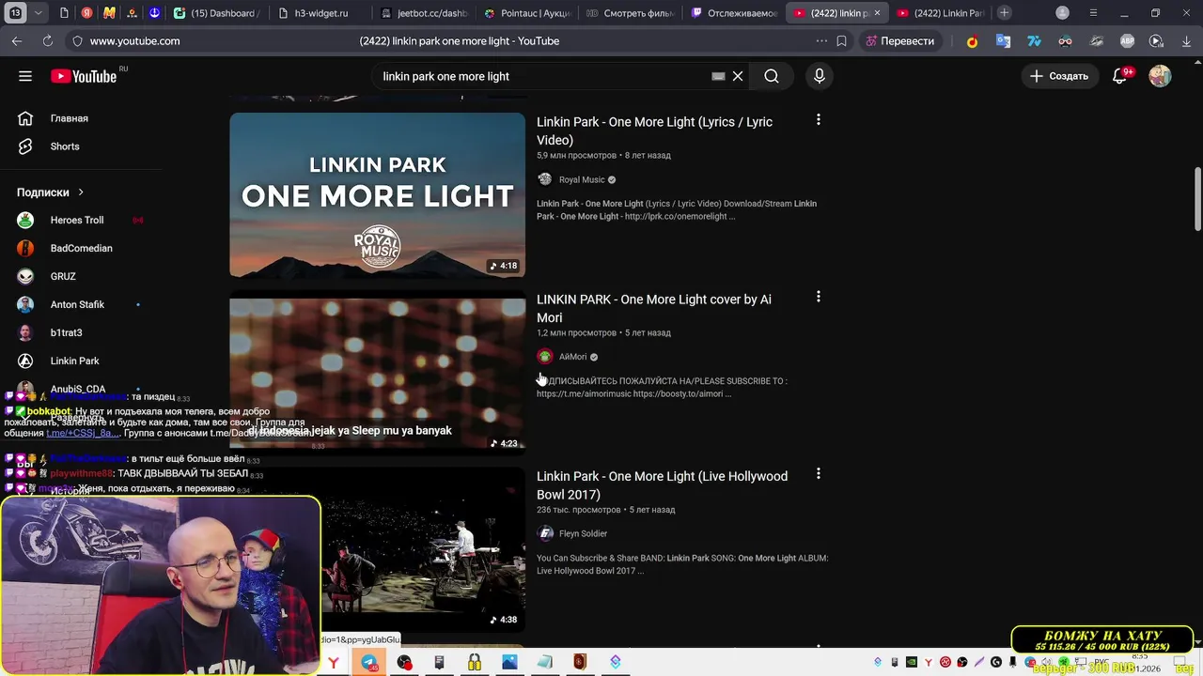Open the АйМори channel
Image resolution: width=1203 pixels, height=676 pixels.
[572, 357]
